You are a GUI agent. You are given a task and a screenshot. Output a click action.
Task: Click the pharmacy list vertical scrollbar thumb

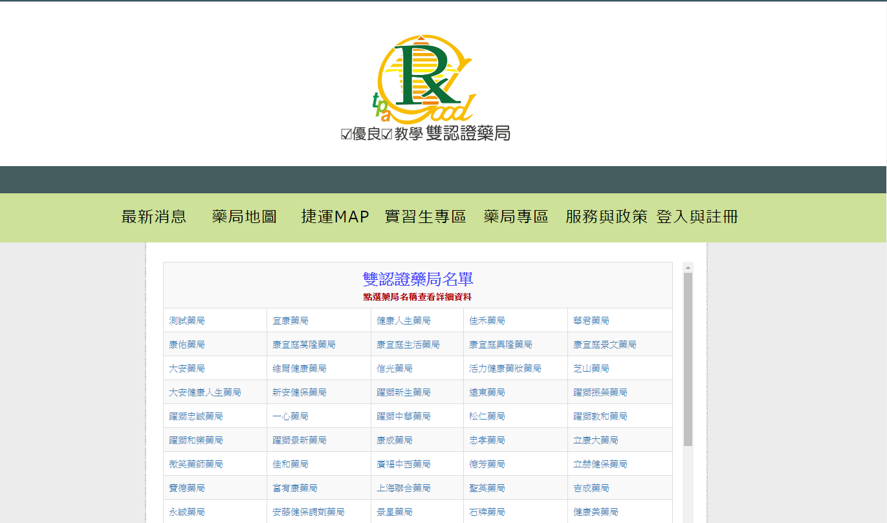688,359
